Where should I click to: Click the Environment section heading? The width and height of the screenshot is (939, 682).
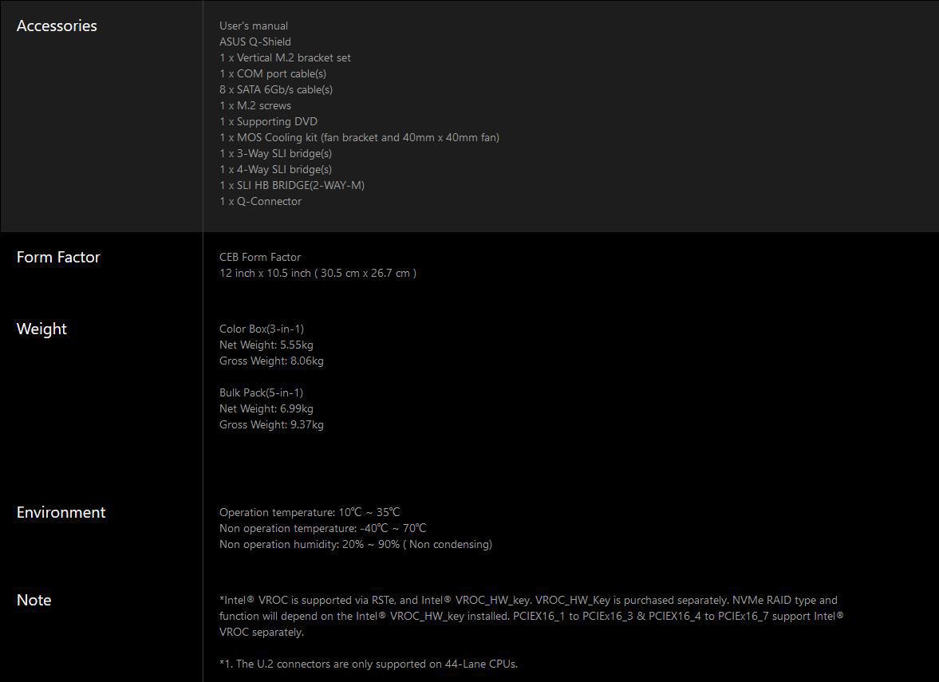61,513
